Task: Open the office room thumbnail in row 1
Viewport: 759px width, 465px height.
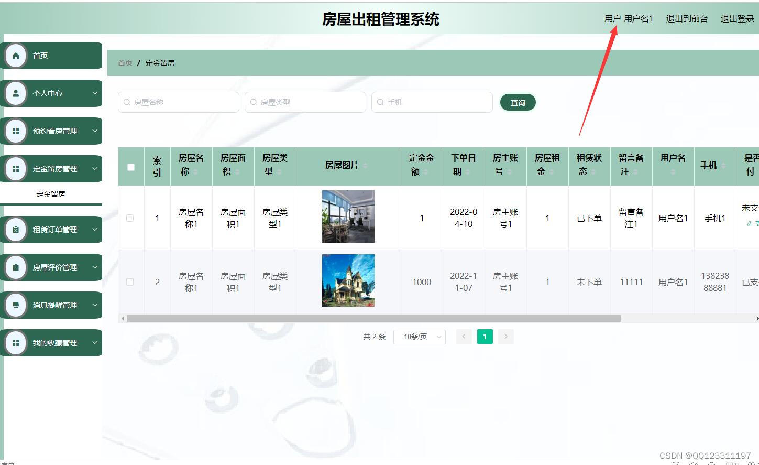Action: coord(348,217)
